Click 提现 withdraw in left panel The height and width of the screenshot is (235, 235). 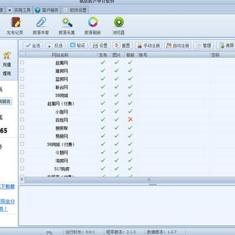[7, 74]
